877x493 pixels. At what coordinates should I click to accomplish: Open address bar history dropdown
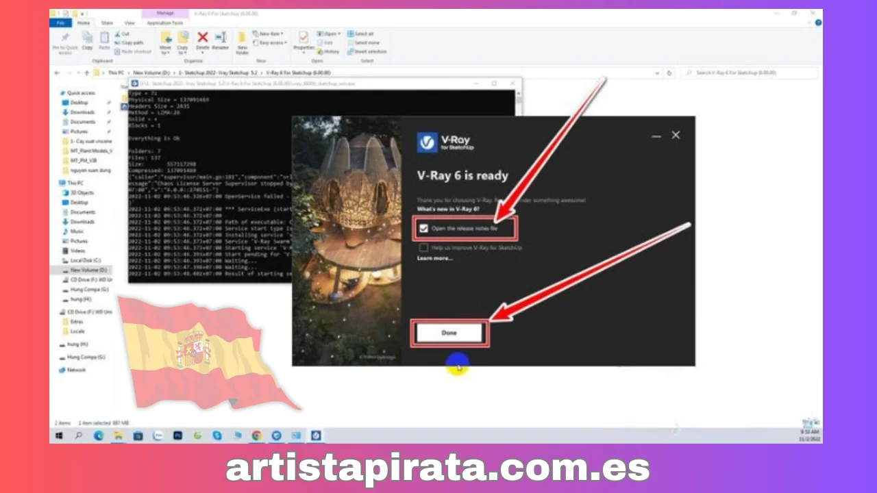(657, 73)
